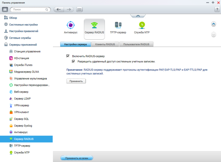The image size is (221, 162).
Task: Open help with the question mark button
Action: pyautogui.click(x=217, y=9)
